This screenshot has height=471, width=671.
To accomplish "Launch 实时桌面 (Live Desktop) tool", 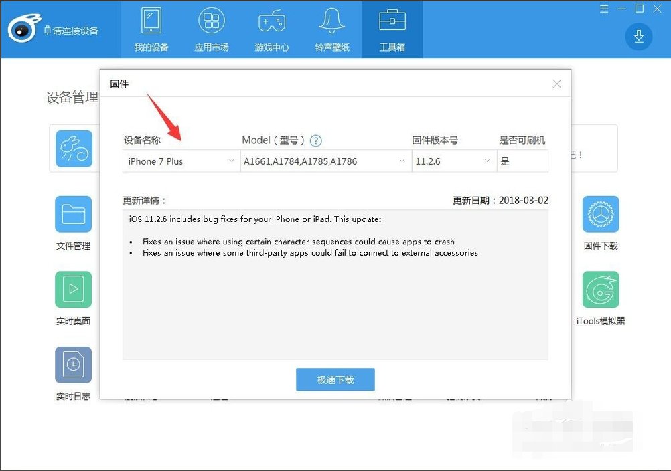I will (x=73, y=289).
